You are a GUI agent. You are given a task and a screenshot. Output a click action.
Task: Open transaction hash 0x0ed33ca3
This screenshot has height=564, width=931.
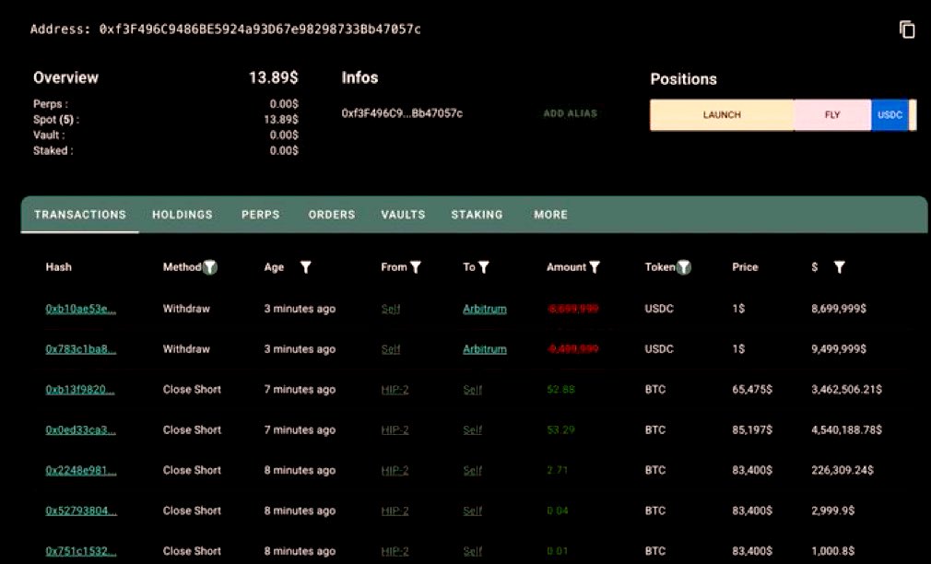pos(81,429)
